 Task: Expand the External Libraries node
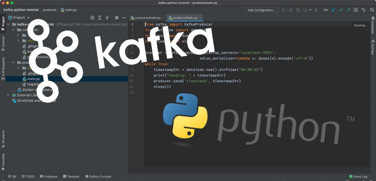click(x=8, y=95)
